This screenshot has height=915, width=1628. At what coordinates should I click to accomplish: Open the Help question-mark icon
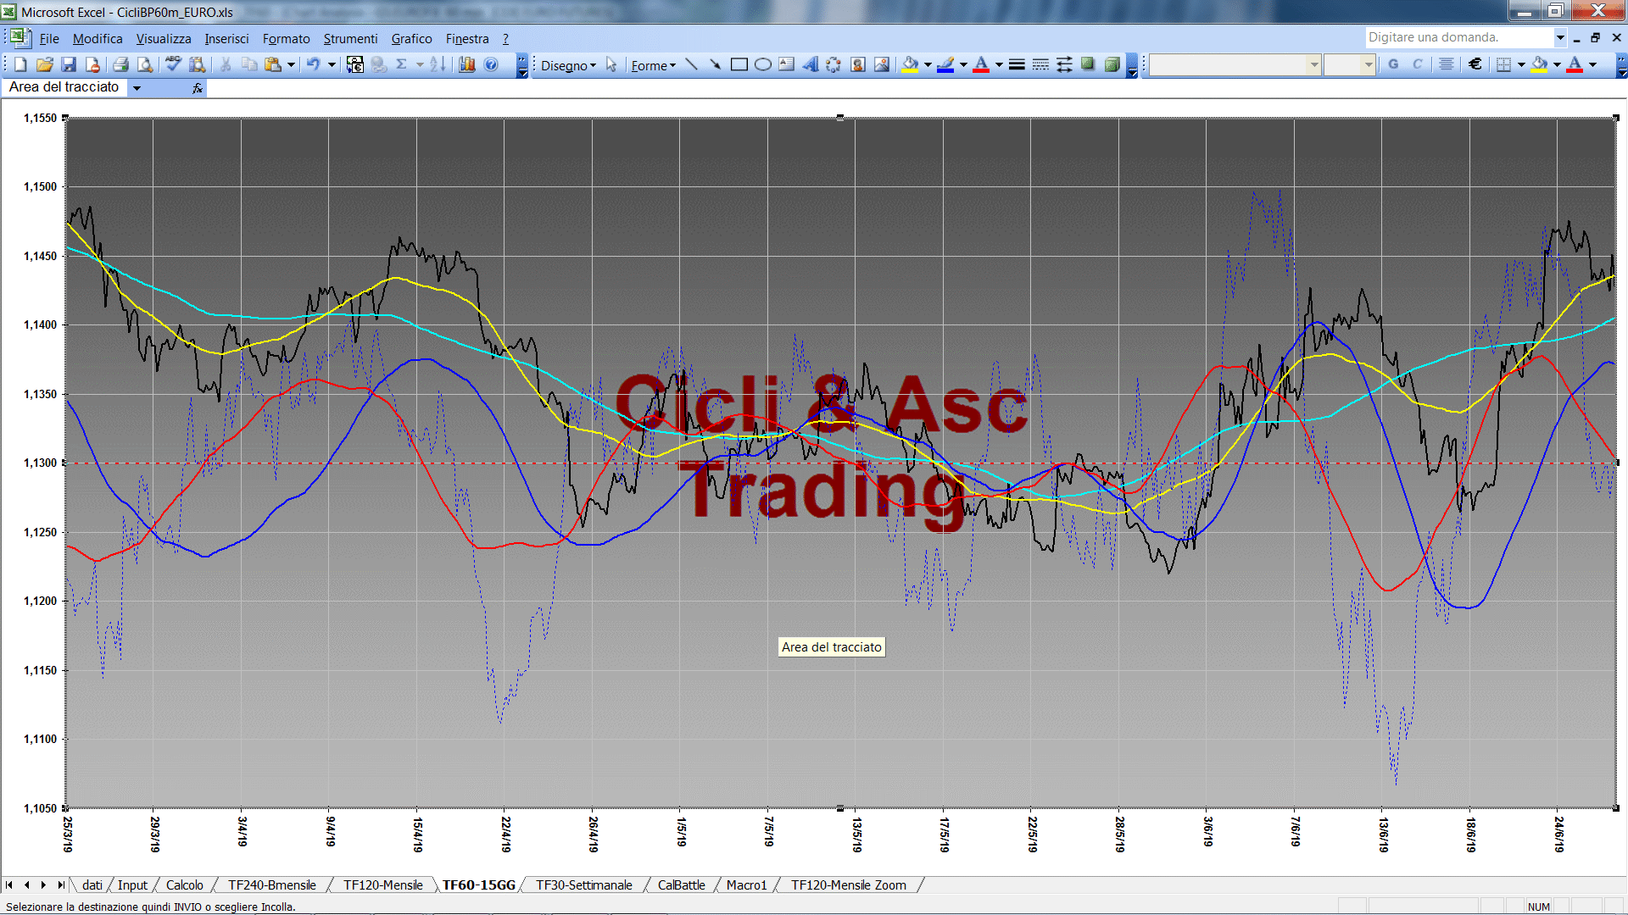(491, 64)
